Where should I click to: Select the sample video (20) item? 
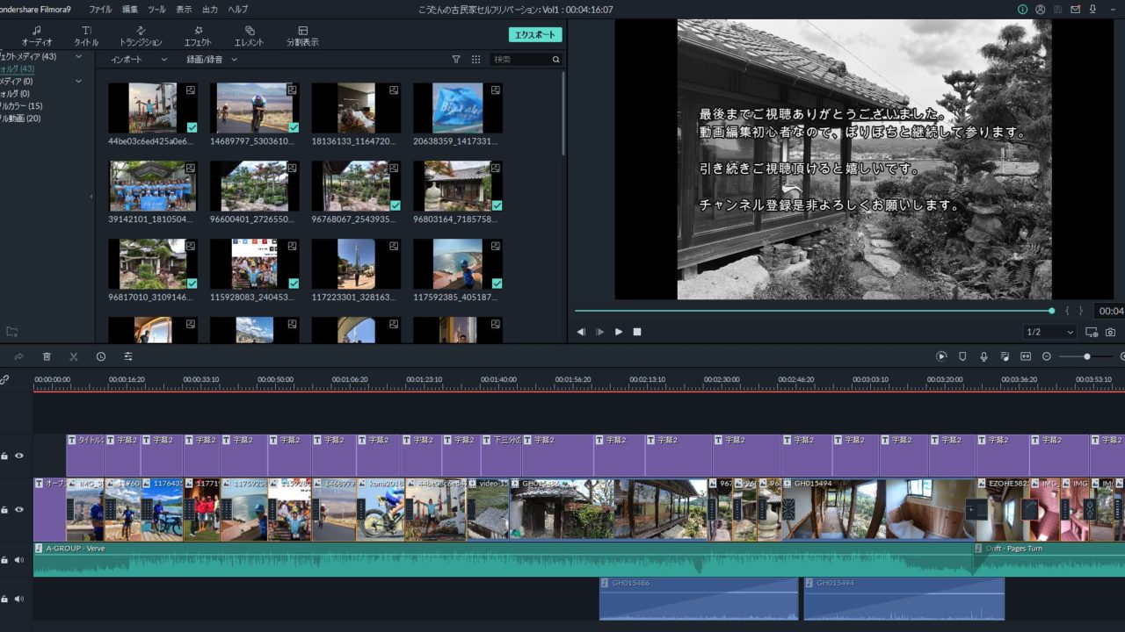coord(20,118)
